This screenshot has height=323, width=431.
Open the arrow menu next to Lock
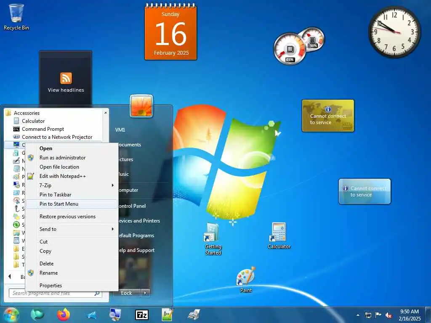145,293
